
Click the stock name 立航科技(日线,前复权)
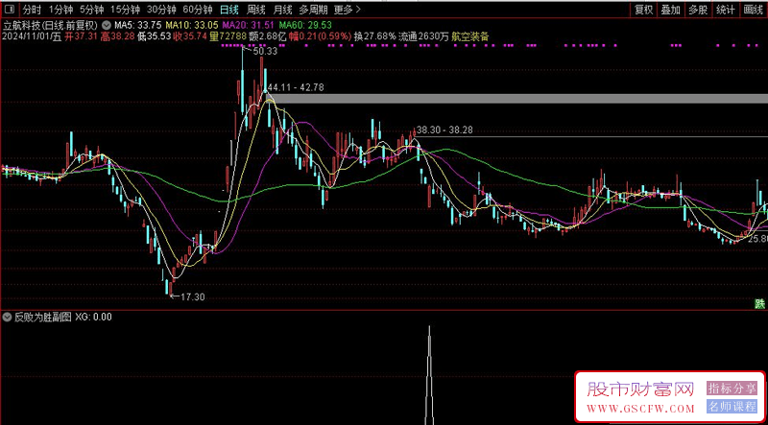[51, 24]
